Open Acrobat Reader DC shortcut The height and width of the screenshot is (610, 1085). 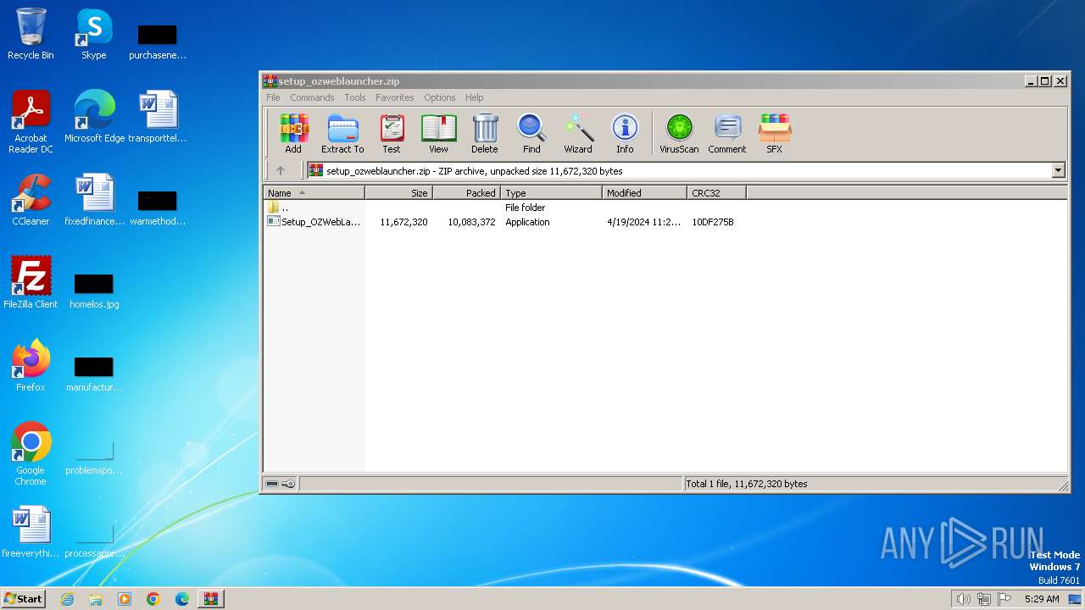click(31, 122)
